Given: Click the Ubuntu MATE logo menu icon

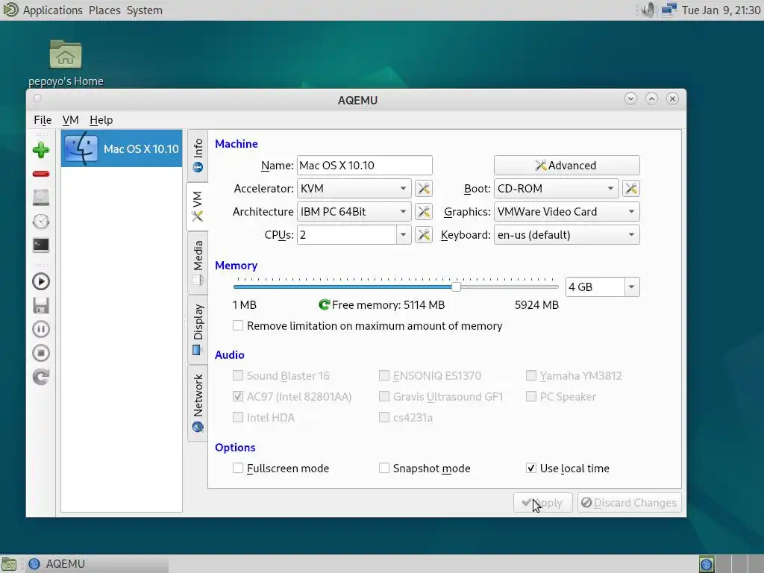Looking at the screenshot, I should 10,10.
